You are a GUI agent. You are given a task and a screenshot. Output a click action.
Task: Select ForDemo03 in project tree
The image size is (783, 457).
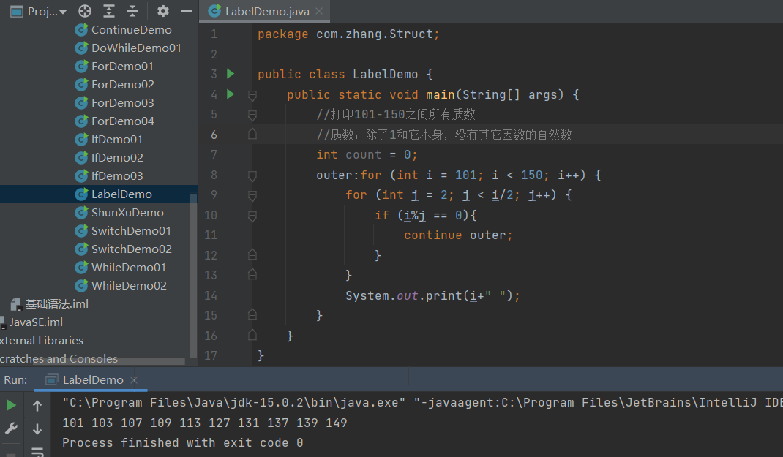coord(123,103)
